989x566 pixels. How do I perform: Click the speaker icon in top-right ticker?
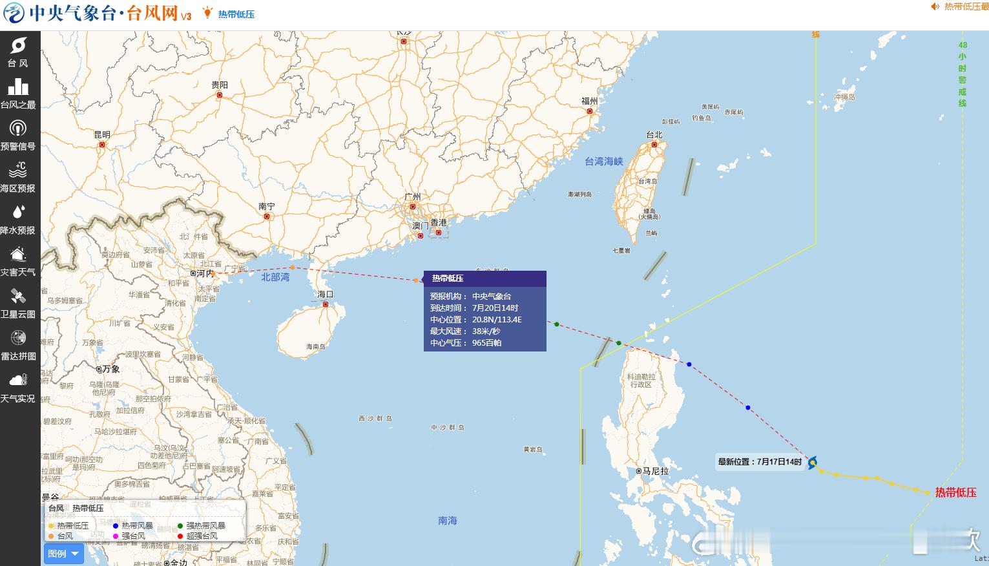click(x=935, y=6)
